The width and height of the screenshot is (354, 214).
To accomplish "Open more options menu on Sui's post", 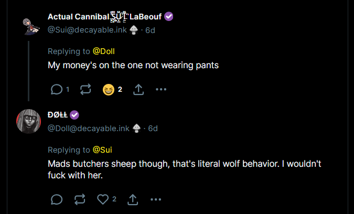I will pos(161,90).
